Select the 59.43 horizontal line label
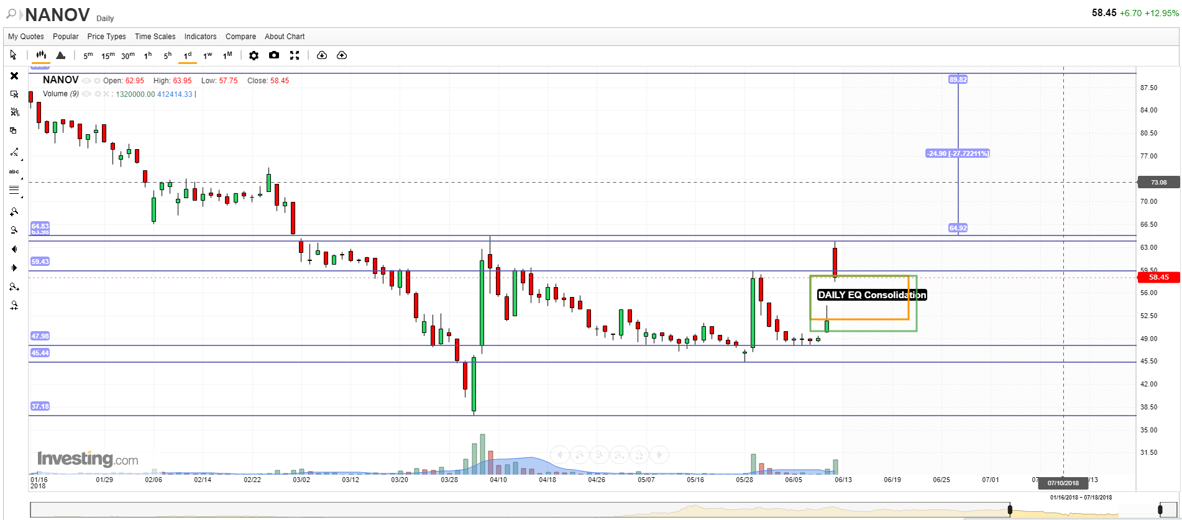1182x520 pixels. tap(40, 262)
